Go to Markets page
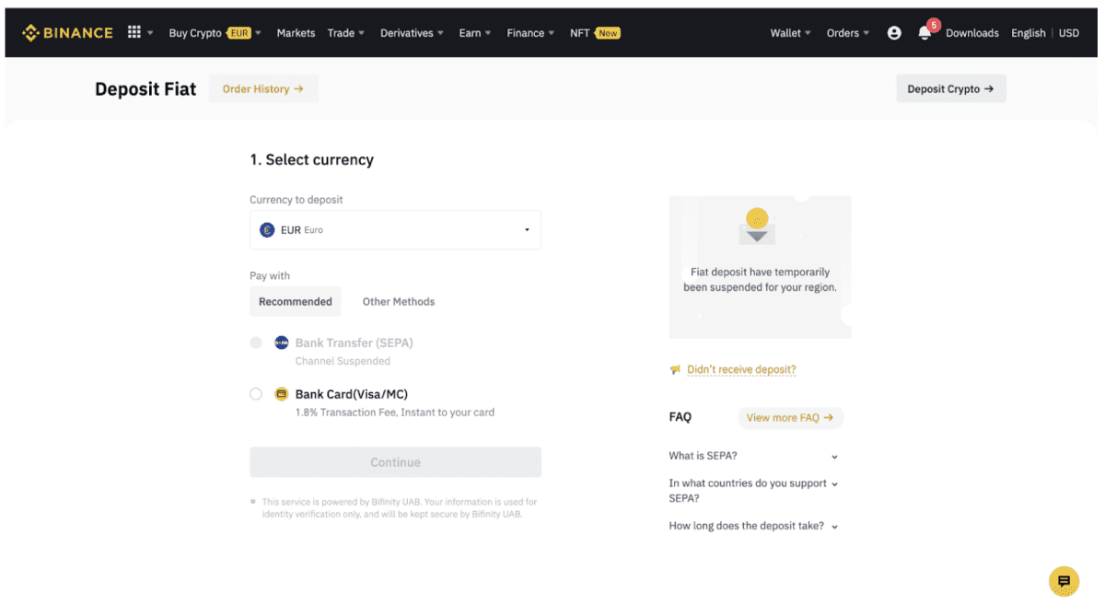Image resolution: width=1105 pixels, height=616 pixels. [x=296, y=32]
